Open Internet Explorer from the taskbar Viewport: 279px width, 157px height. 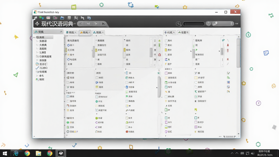pos(16,153)
